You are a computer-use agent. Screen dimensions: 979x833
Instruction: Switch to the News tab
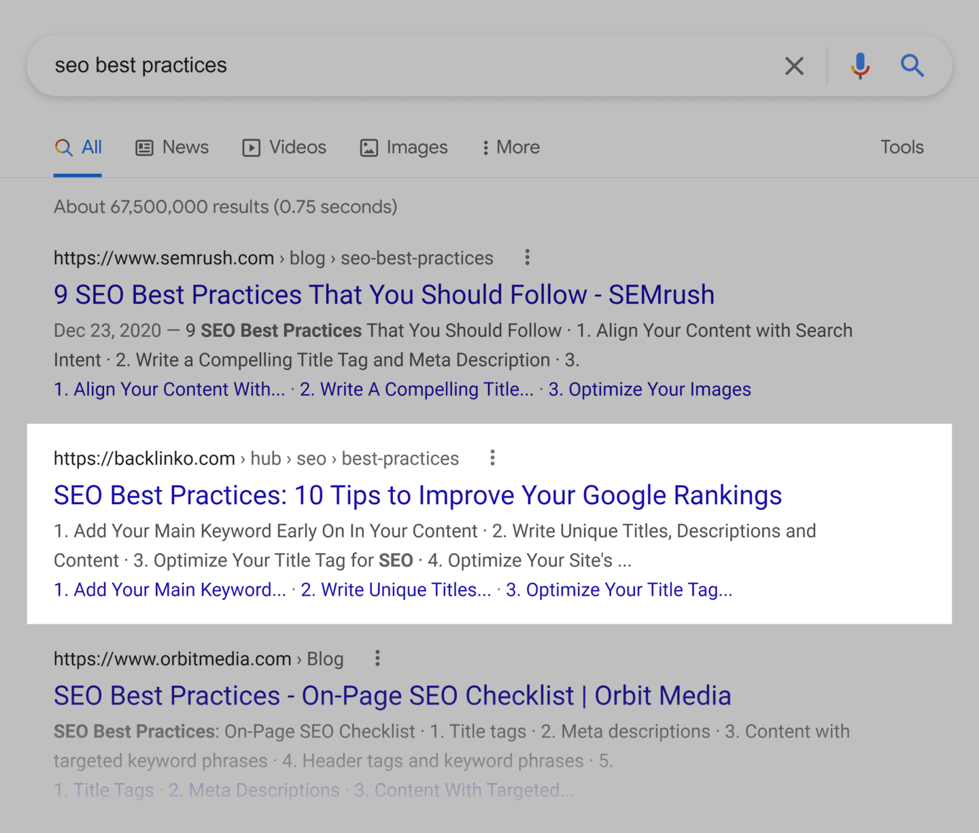click(x=184, y=147)
